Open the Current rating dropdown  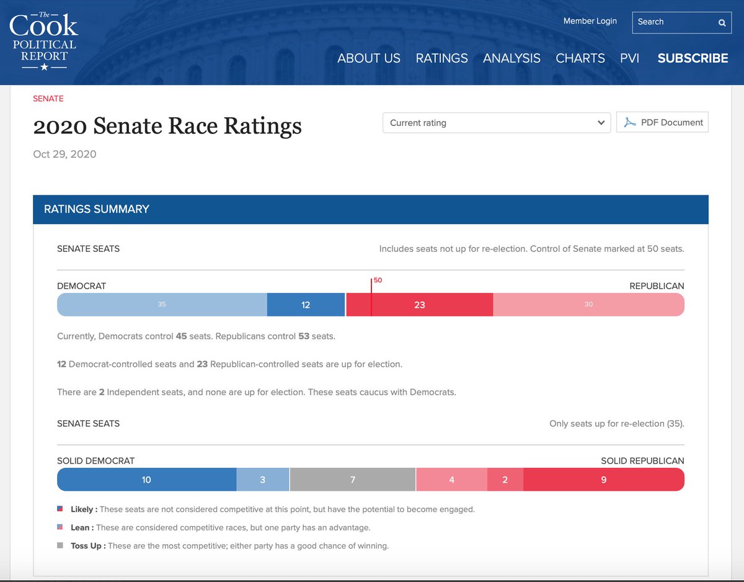point(497,122)
